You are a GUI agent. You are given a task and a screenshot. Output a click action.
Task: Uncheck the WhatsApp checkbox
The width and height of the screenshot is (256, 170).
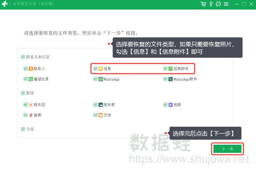tap(95, 79)
